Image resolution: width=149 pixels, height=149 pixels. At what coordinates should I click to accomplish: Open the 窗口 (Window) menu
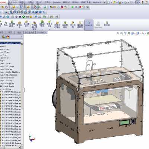coord(66,2)
